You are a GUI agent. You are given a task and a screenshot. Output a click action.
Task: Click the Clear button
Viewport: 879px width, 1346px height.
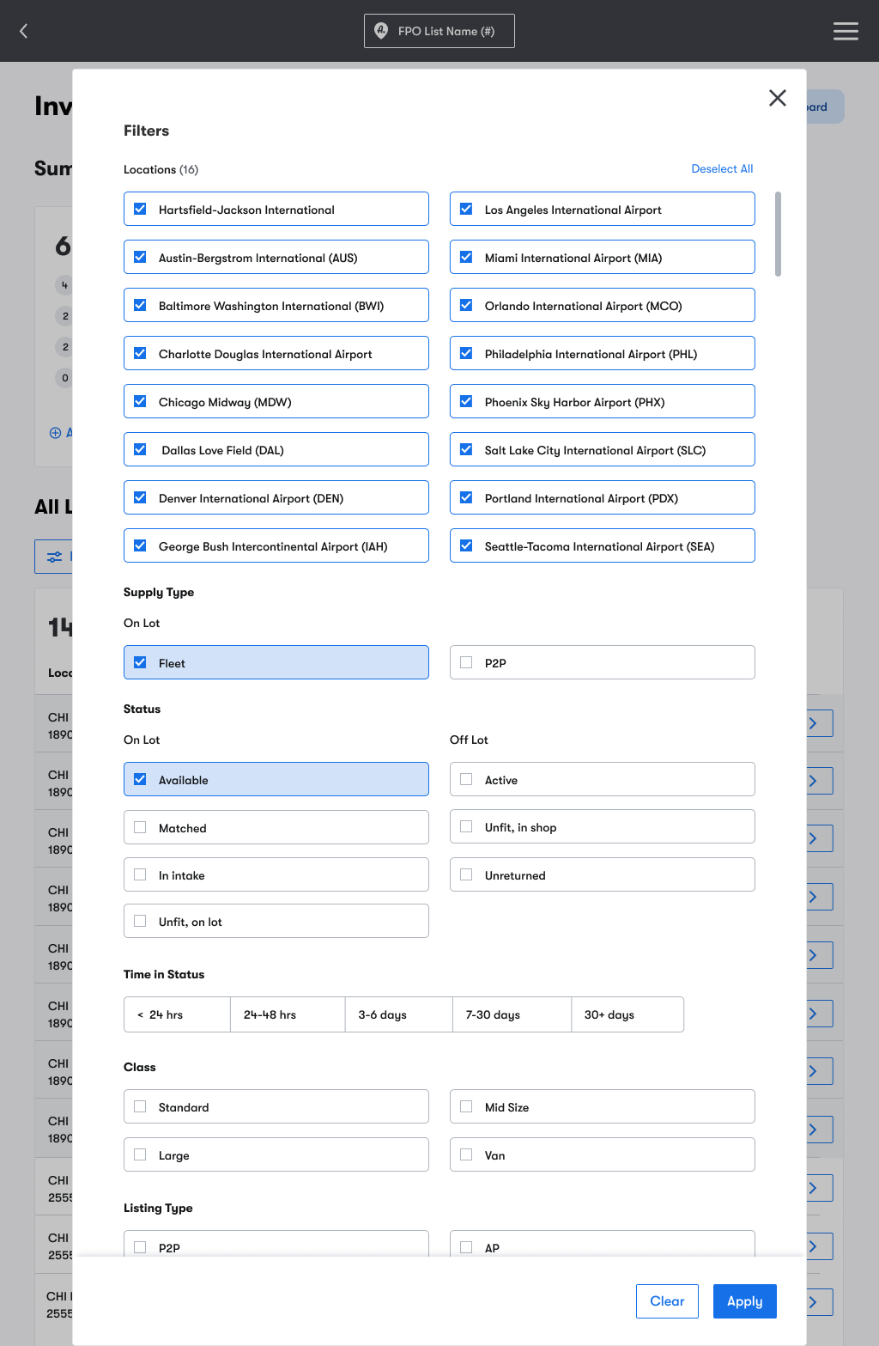coord(667,1301)
